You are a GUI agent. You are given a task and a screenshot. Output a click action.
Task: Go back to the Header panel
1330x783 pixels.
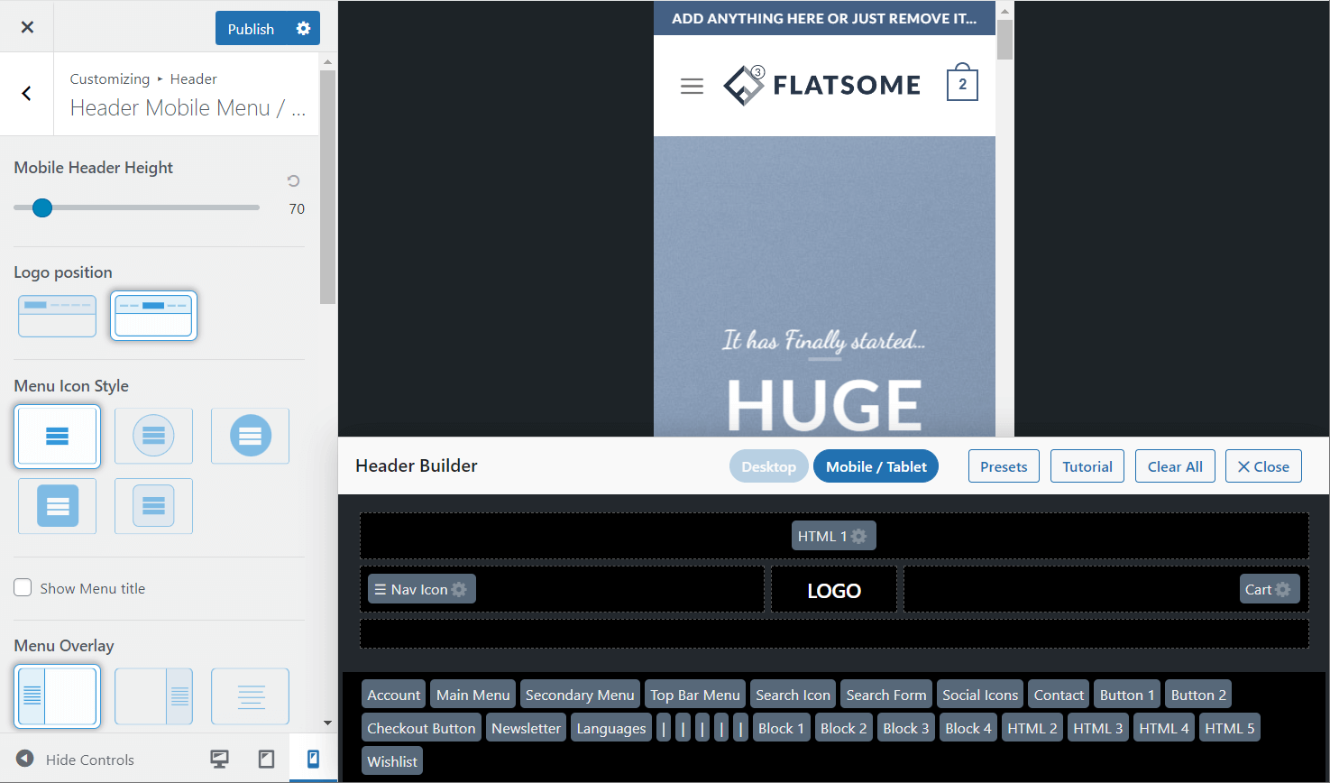click(26, 94)
